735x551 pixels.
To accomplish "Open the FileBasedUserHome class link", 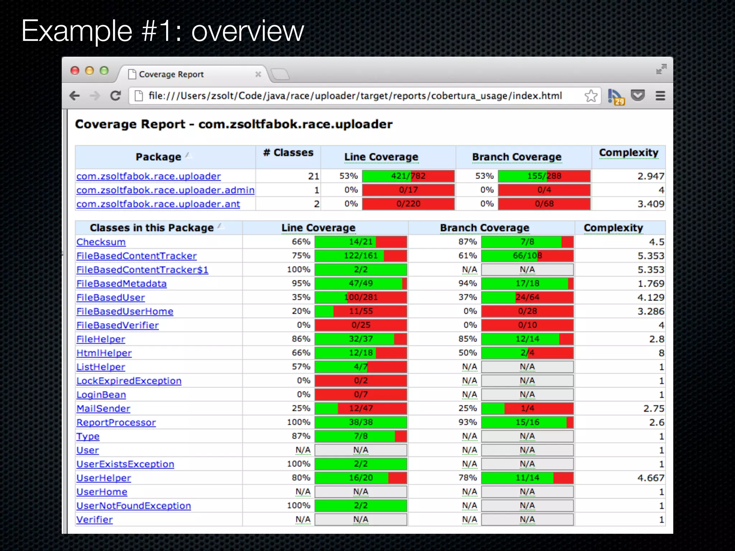I will pos(125,311).
